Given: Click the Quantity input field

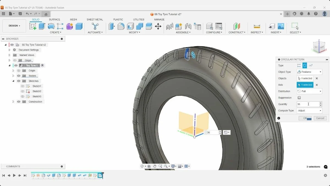Looking at the screenshot, I should tap(308, 104).
